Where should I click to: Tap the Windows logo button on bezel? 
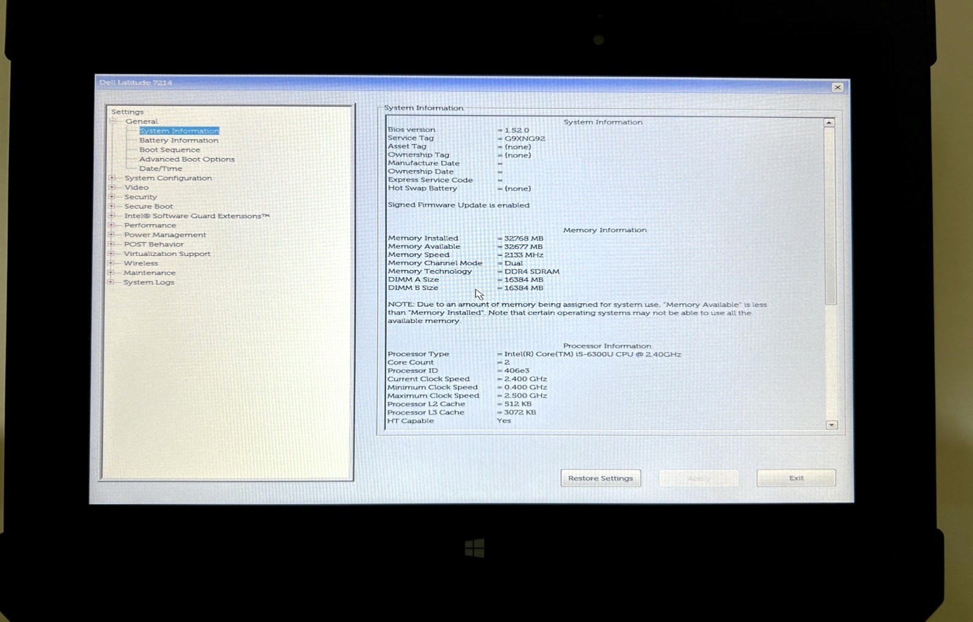point(475,548)
